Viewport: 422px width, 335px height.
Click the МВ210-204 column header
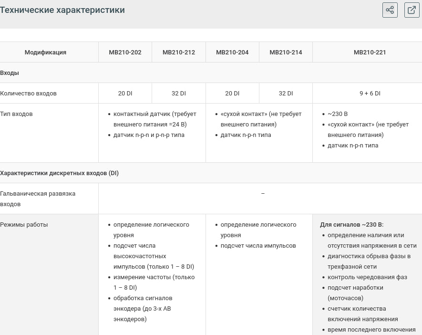pos(232,52)
